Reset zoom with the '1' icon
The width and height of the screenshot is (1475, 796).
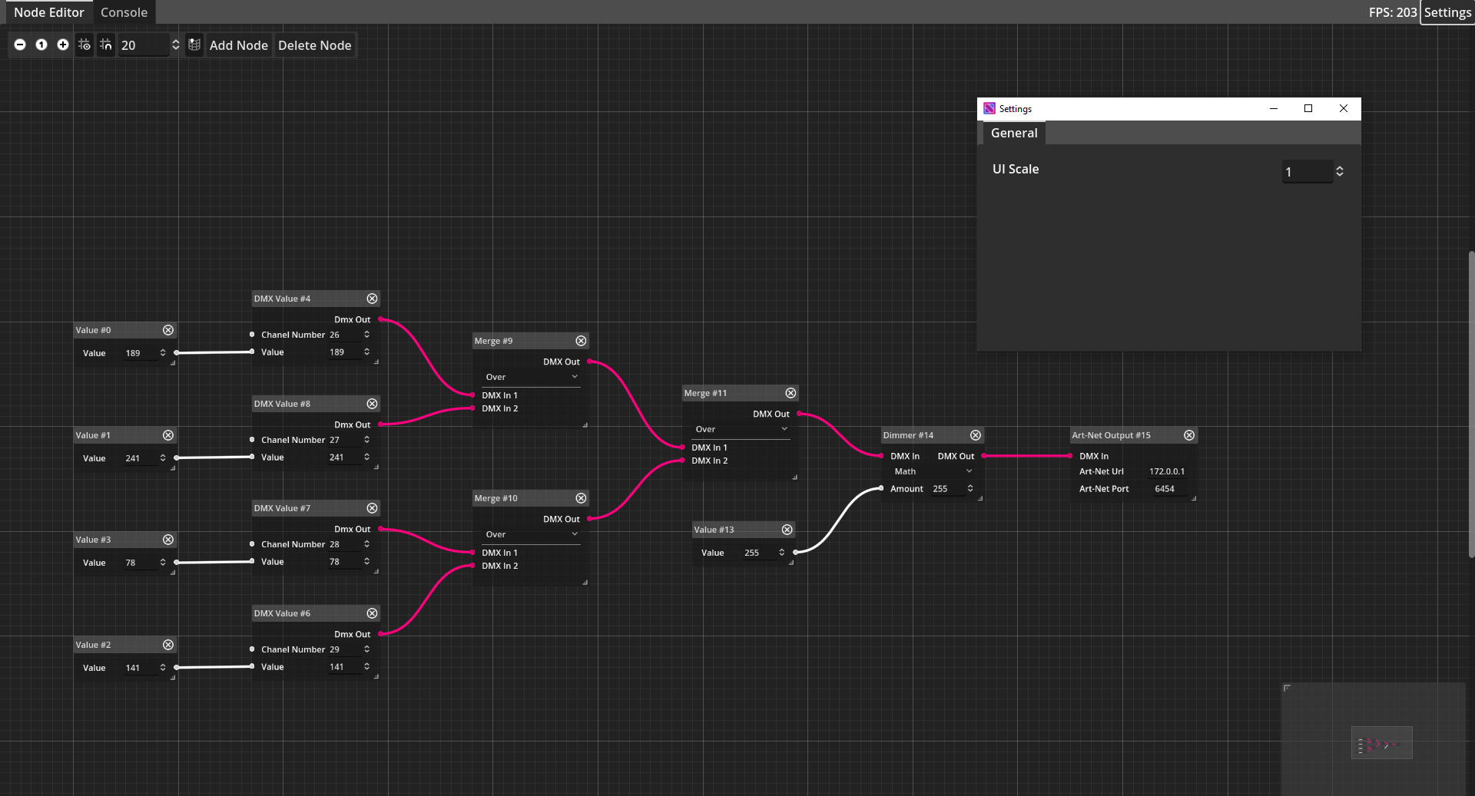coord(41,45)
